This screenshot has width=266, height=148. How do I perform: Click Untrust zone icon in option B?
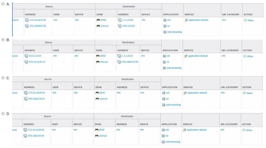[98, 62]
